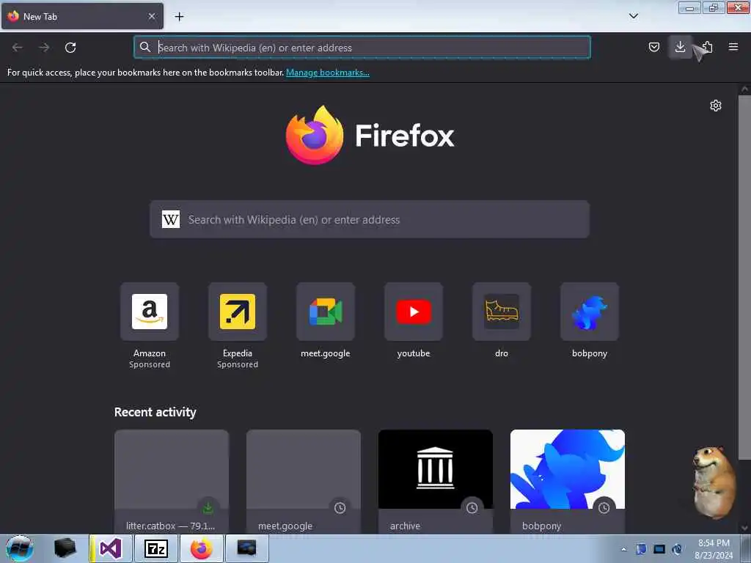Open the archive recent activity card

(x=436, y=482)
